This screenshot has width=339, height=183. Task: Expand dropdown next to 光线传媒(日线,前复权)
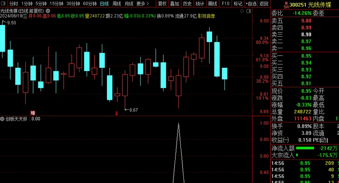pyautogui.click(x=48, y=11)
